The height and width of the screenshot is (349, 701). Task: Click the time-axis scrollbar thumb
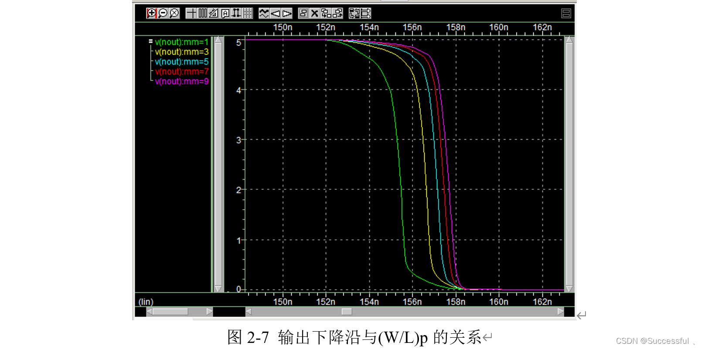click(x=347, y=312)
